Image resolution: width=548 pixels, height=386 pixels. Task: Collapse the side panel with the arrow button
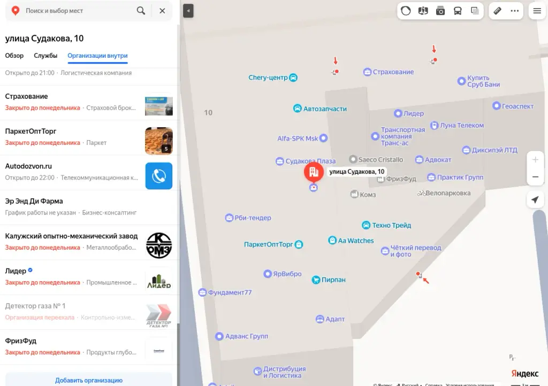pos(188,11)
